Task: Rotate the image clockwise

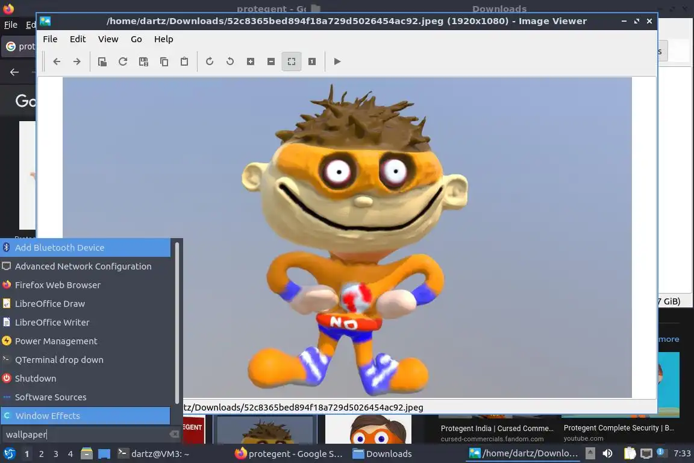Action: tap(210, 61)
